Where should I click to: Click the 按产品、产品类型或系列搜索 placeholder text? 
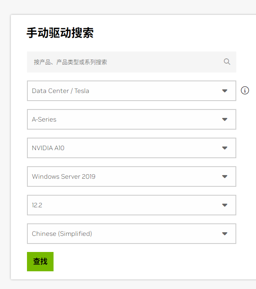coord(70,62)
